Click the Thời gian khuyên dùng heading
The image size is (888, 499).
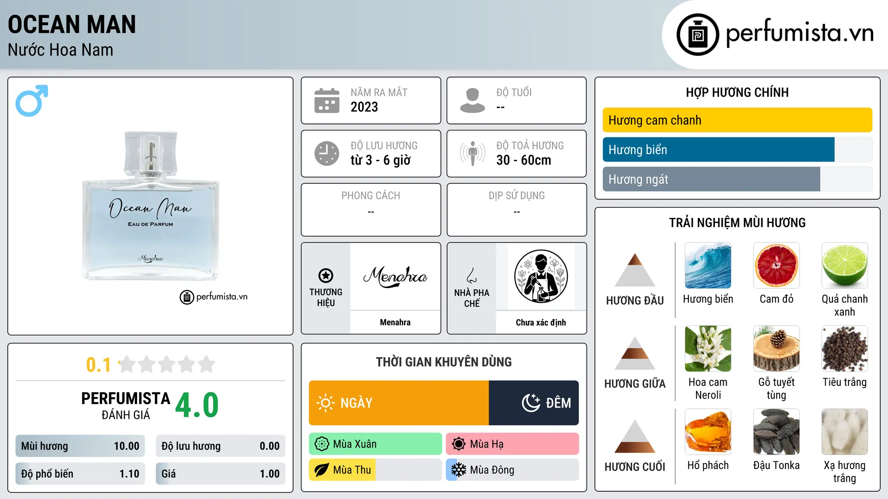(444, 362)
